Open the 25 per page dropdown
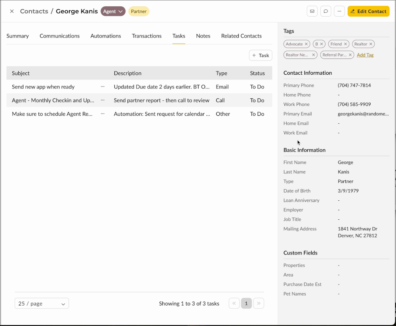 point(42,303)
